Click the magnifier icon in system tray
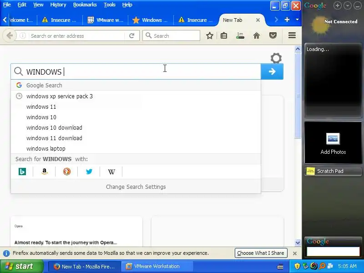Viewport: 364px width, 273px height. point(322,266)
